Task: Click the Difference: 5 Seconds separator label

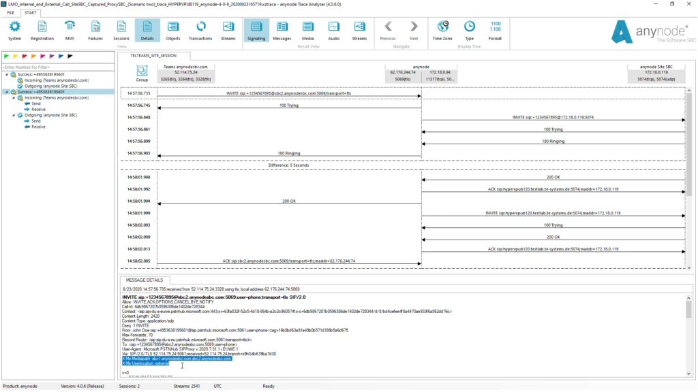Action: pyautogui.click(x=288, y=165)
